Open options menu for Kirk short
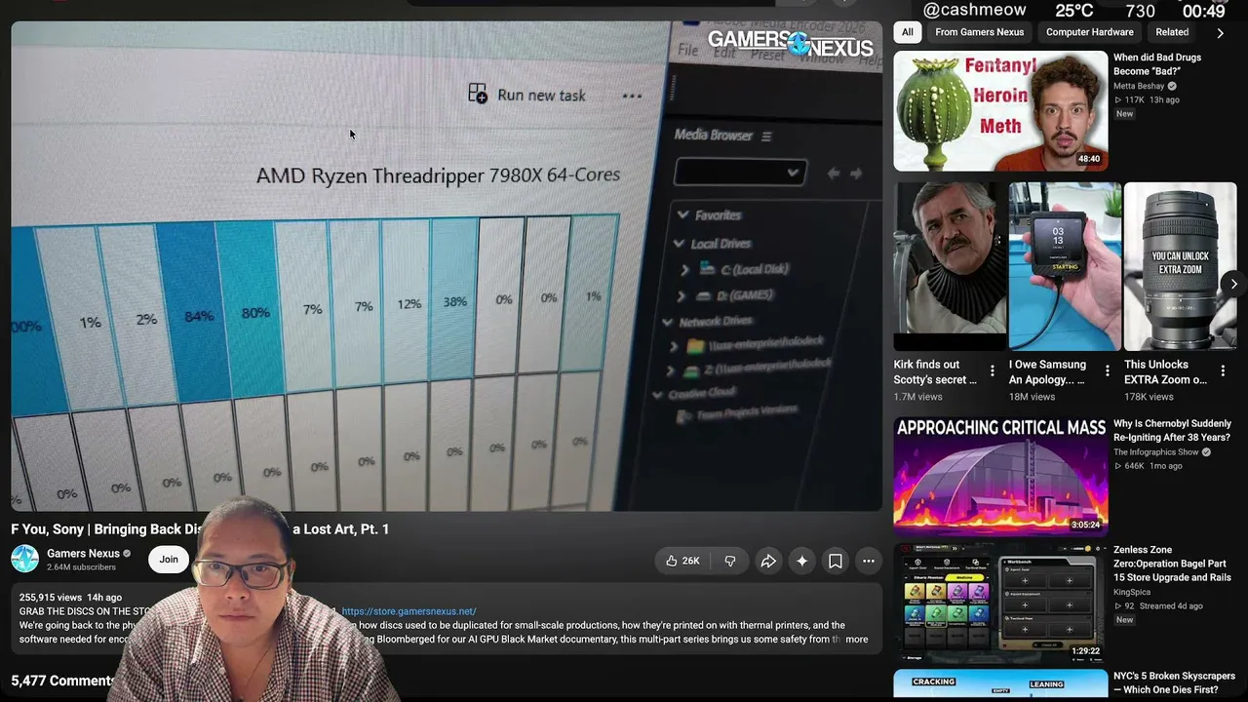Image resolution: width=1248 pixels, height=702 pixels. click(x=993, y=370)
